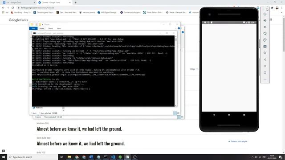Select the Network item in File Explorer
Image resolution: width=285 pixels, height=160 pixels.
[37, 108]
